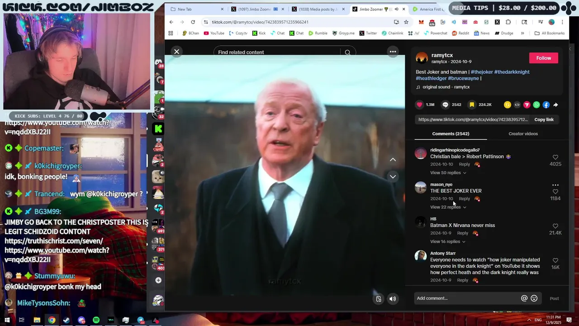
Task: Open the three-dot more options menu on the video
Action: pos(393,52)
